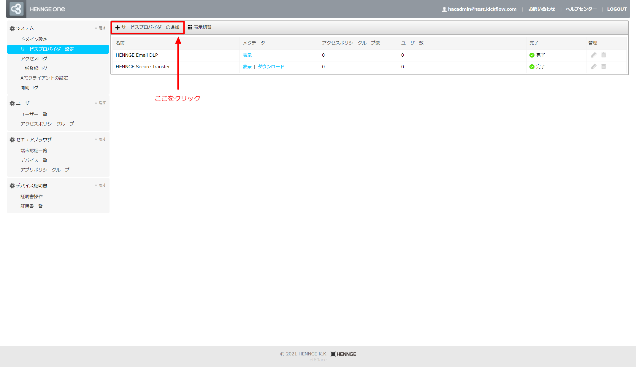Open 同期ログ in the sidebar
Viewport: 636px width, 367px height.
[29, 88]
